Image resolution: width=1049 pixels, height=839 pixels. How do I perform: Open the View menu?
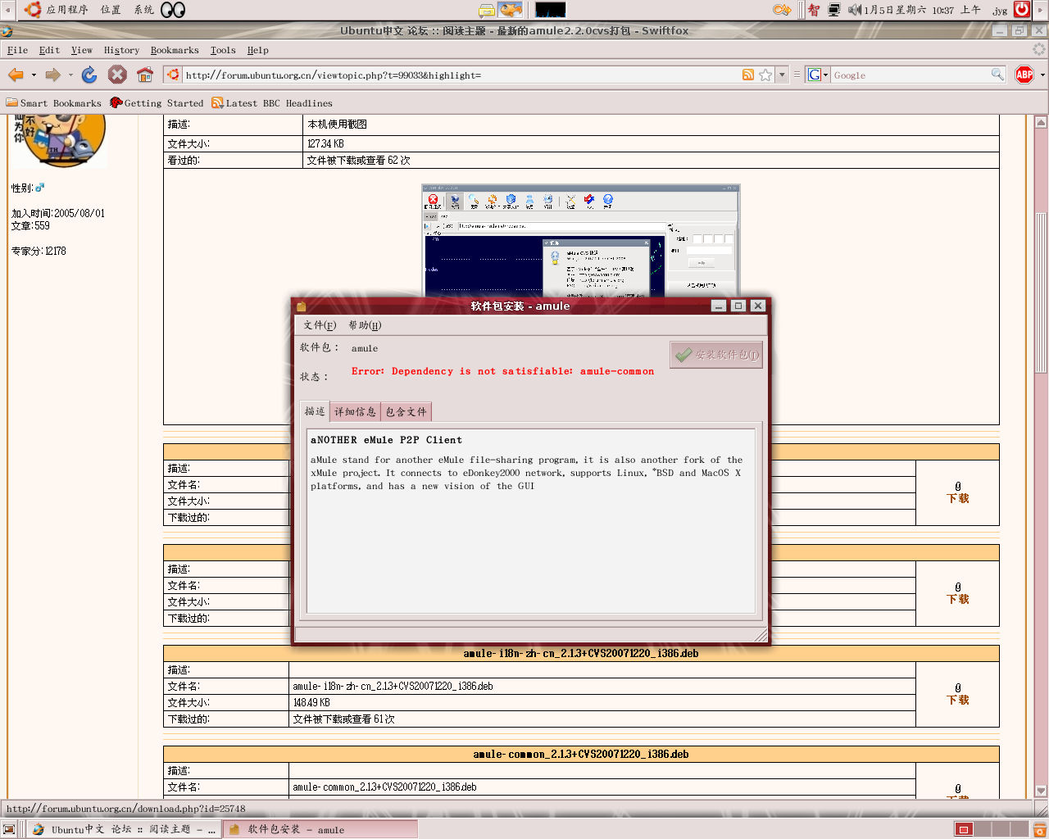[81, 50]
